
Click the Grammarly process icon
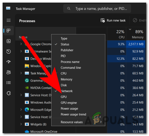(27, 81)
